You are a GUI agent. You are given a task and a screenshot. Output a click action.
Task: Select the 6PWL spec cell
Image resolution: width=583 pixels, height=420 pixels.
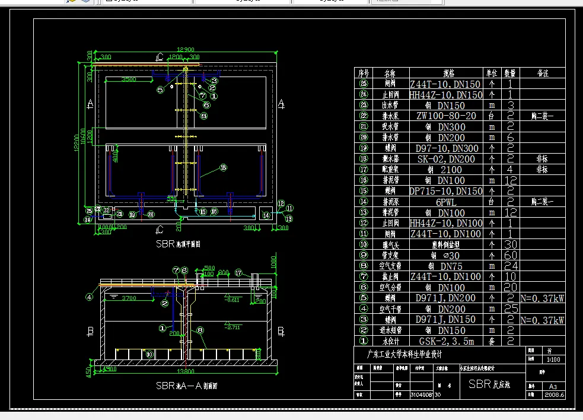446,202
